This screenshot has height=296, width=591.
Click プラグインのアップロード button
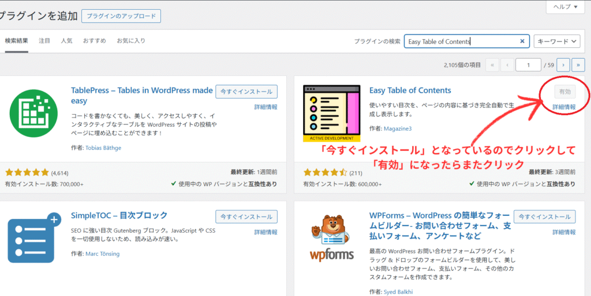pyautogui.click(x=121, y=16)
